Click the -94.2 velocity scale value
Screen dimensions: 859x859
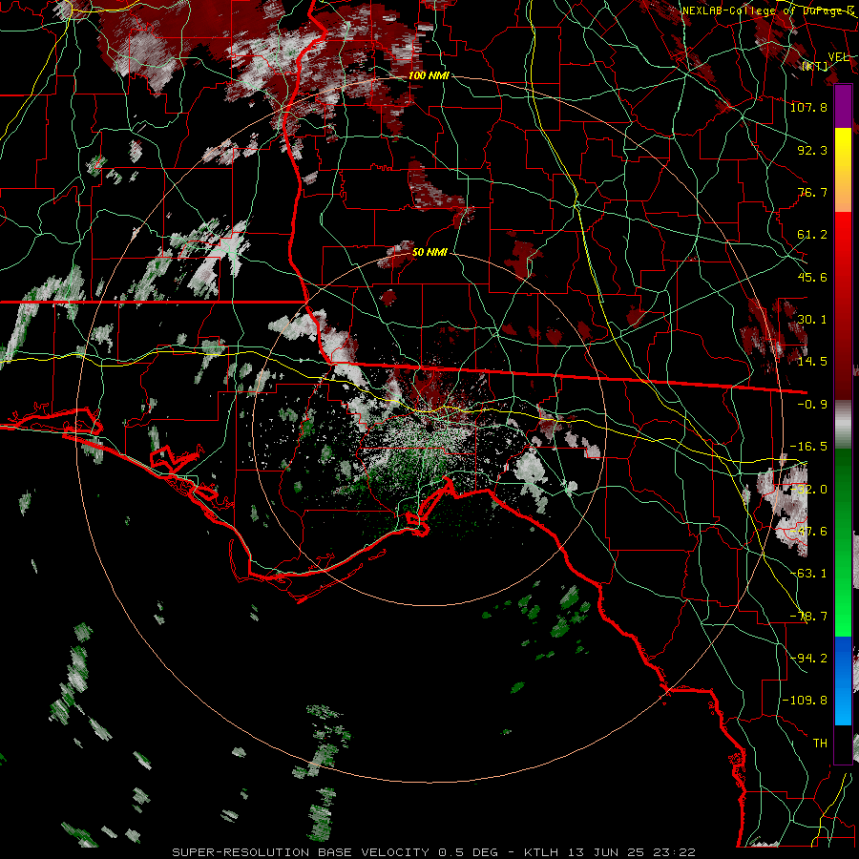click(x=808, y=658)
